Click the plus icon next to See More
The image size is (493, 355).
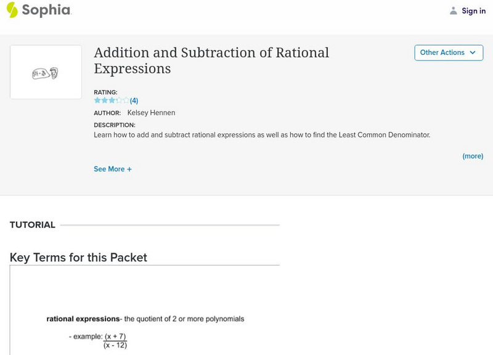coord(129,169)
